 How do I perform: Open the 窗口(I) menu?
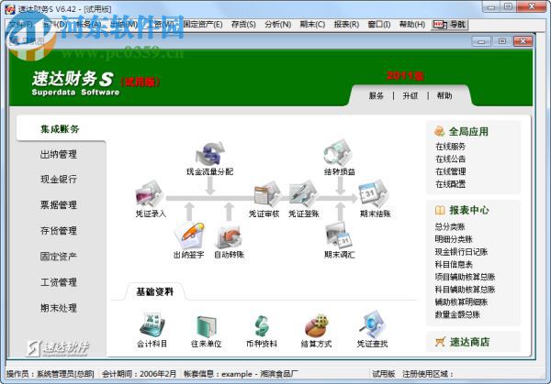pos(379,24)
